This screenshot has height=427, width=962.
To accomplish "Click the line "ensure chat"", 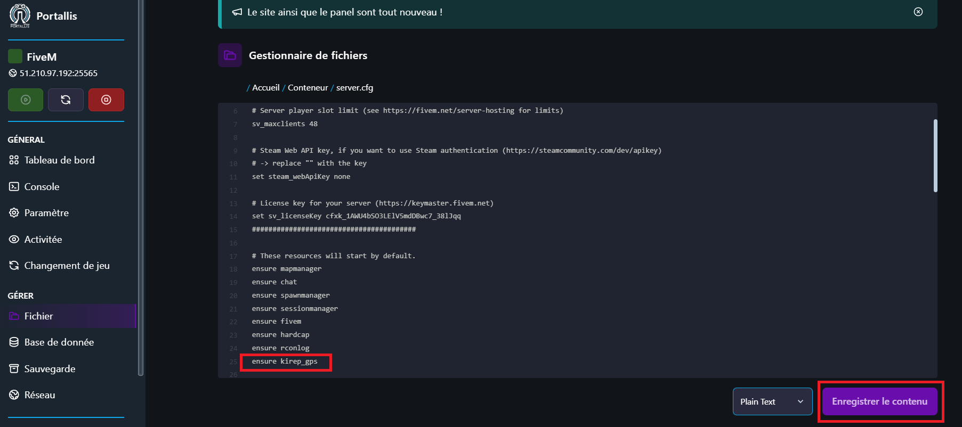I will click(274, 282).
